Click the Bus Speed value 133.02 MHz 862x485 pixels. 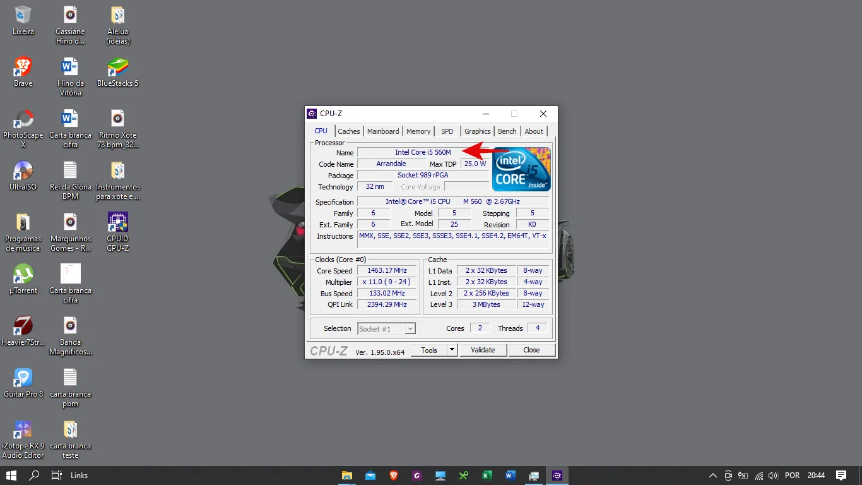point(387,293)
